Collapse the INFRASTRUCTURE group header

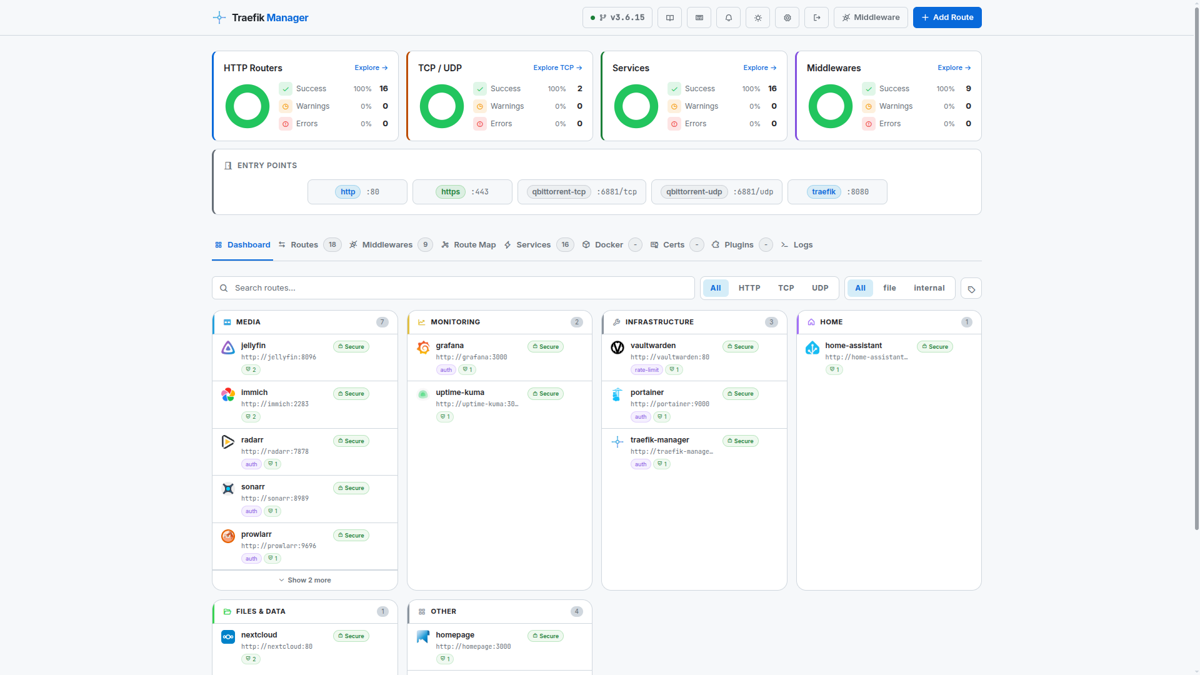point(694,322)
